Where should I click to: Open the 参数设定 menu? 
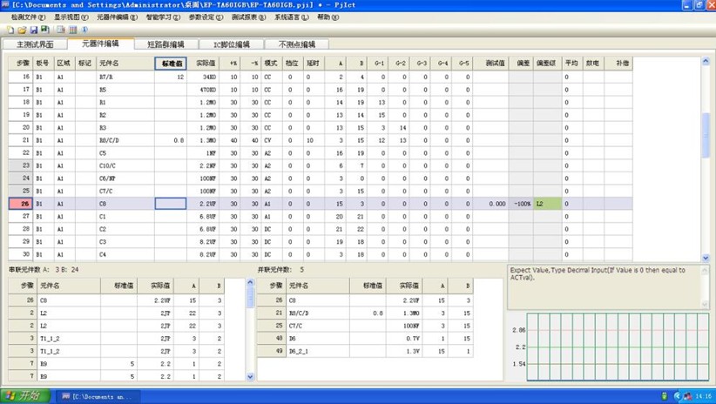coord(206,17)
